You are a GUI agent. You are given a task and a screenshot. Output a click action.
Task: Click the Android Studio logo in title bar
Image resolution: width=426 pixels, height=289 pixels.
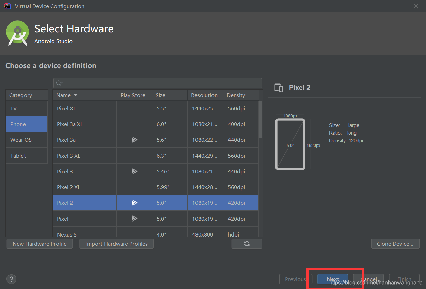pyautogui.click(x=7, y=6)
